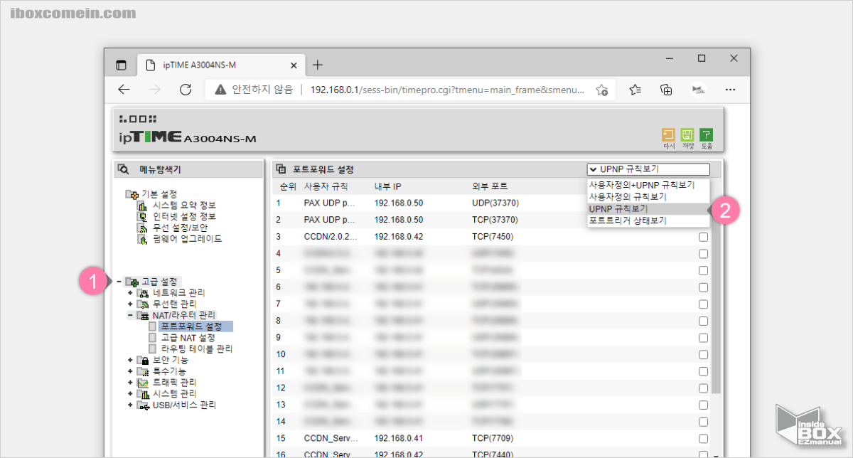The height and width of the screenshot is (458, 853).
Task: Open the UPNP 규칙보기 dropdown
Action: (x=648, y=169)
